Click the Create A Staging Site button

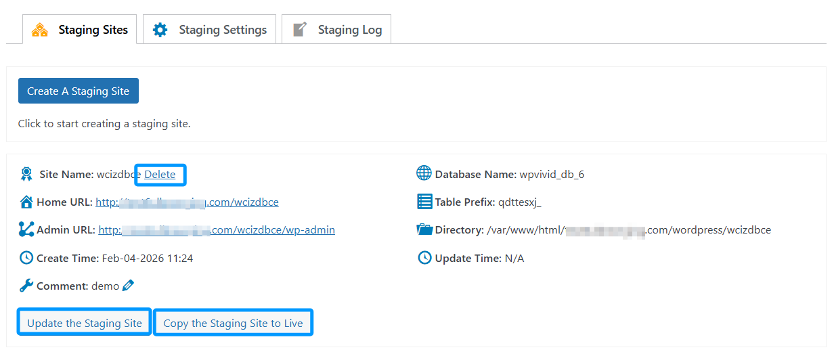(x=78, y=91)
